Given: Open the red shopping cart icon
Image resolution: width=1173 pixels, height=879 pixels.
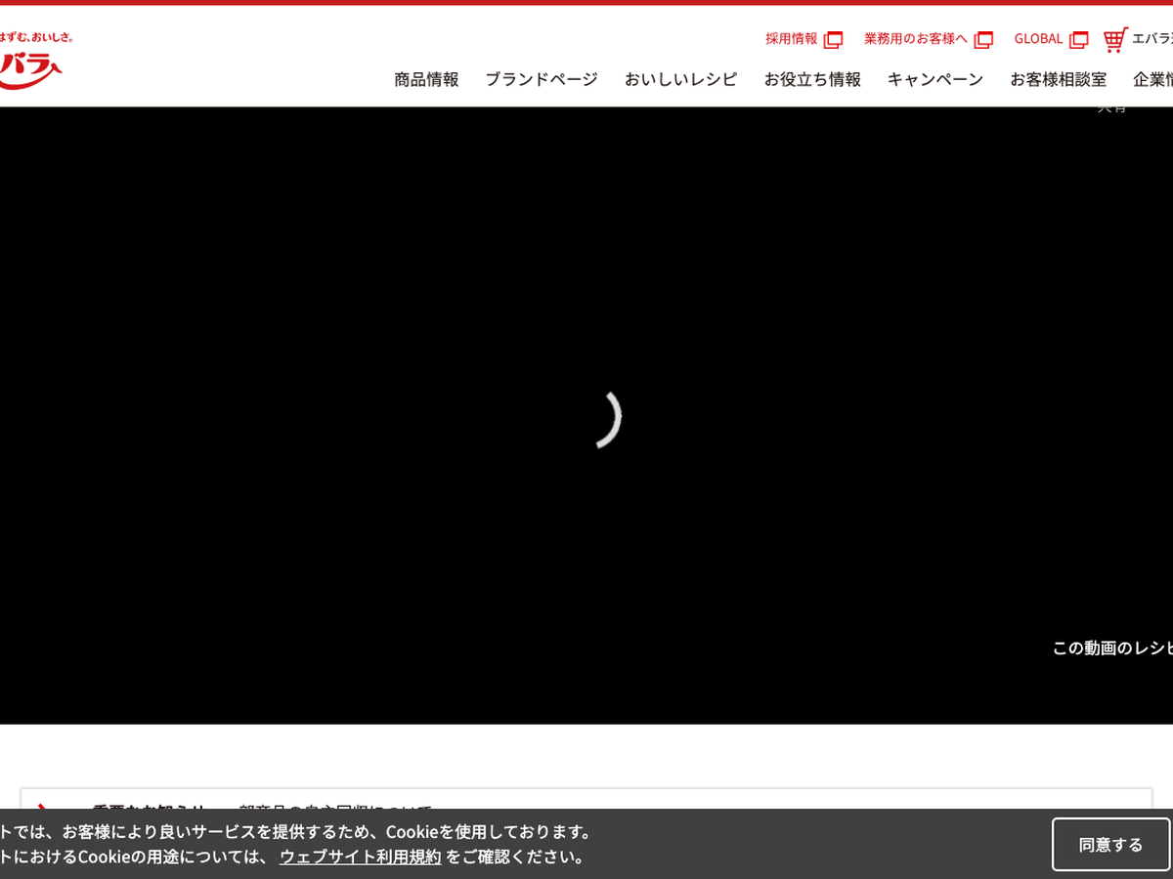Looking at the screenshot, I should tap(1114, 40).
